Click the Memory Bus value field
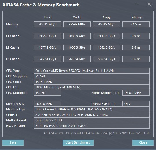The height and width of the screenshot is (150, 156). tap(47, 104)
